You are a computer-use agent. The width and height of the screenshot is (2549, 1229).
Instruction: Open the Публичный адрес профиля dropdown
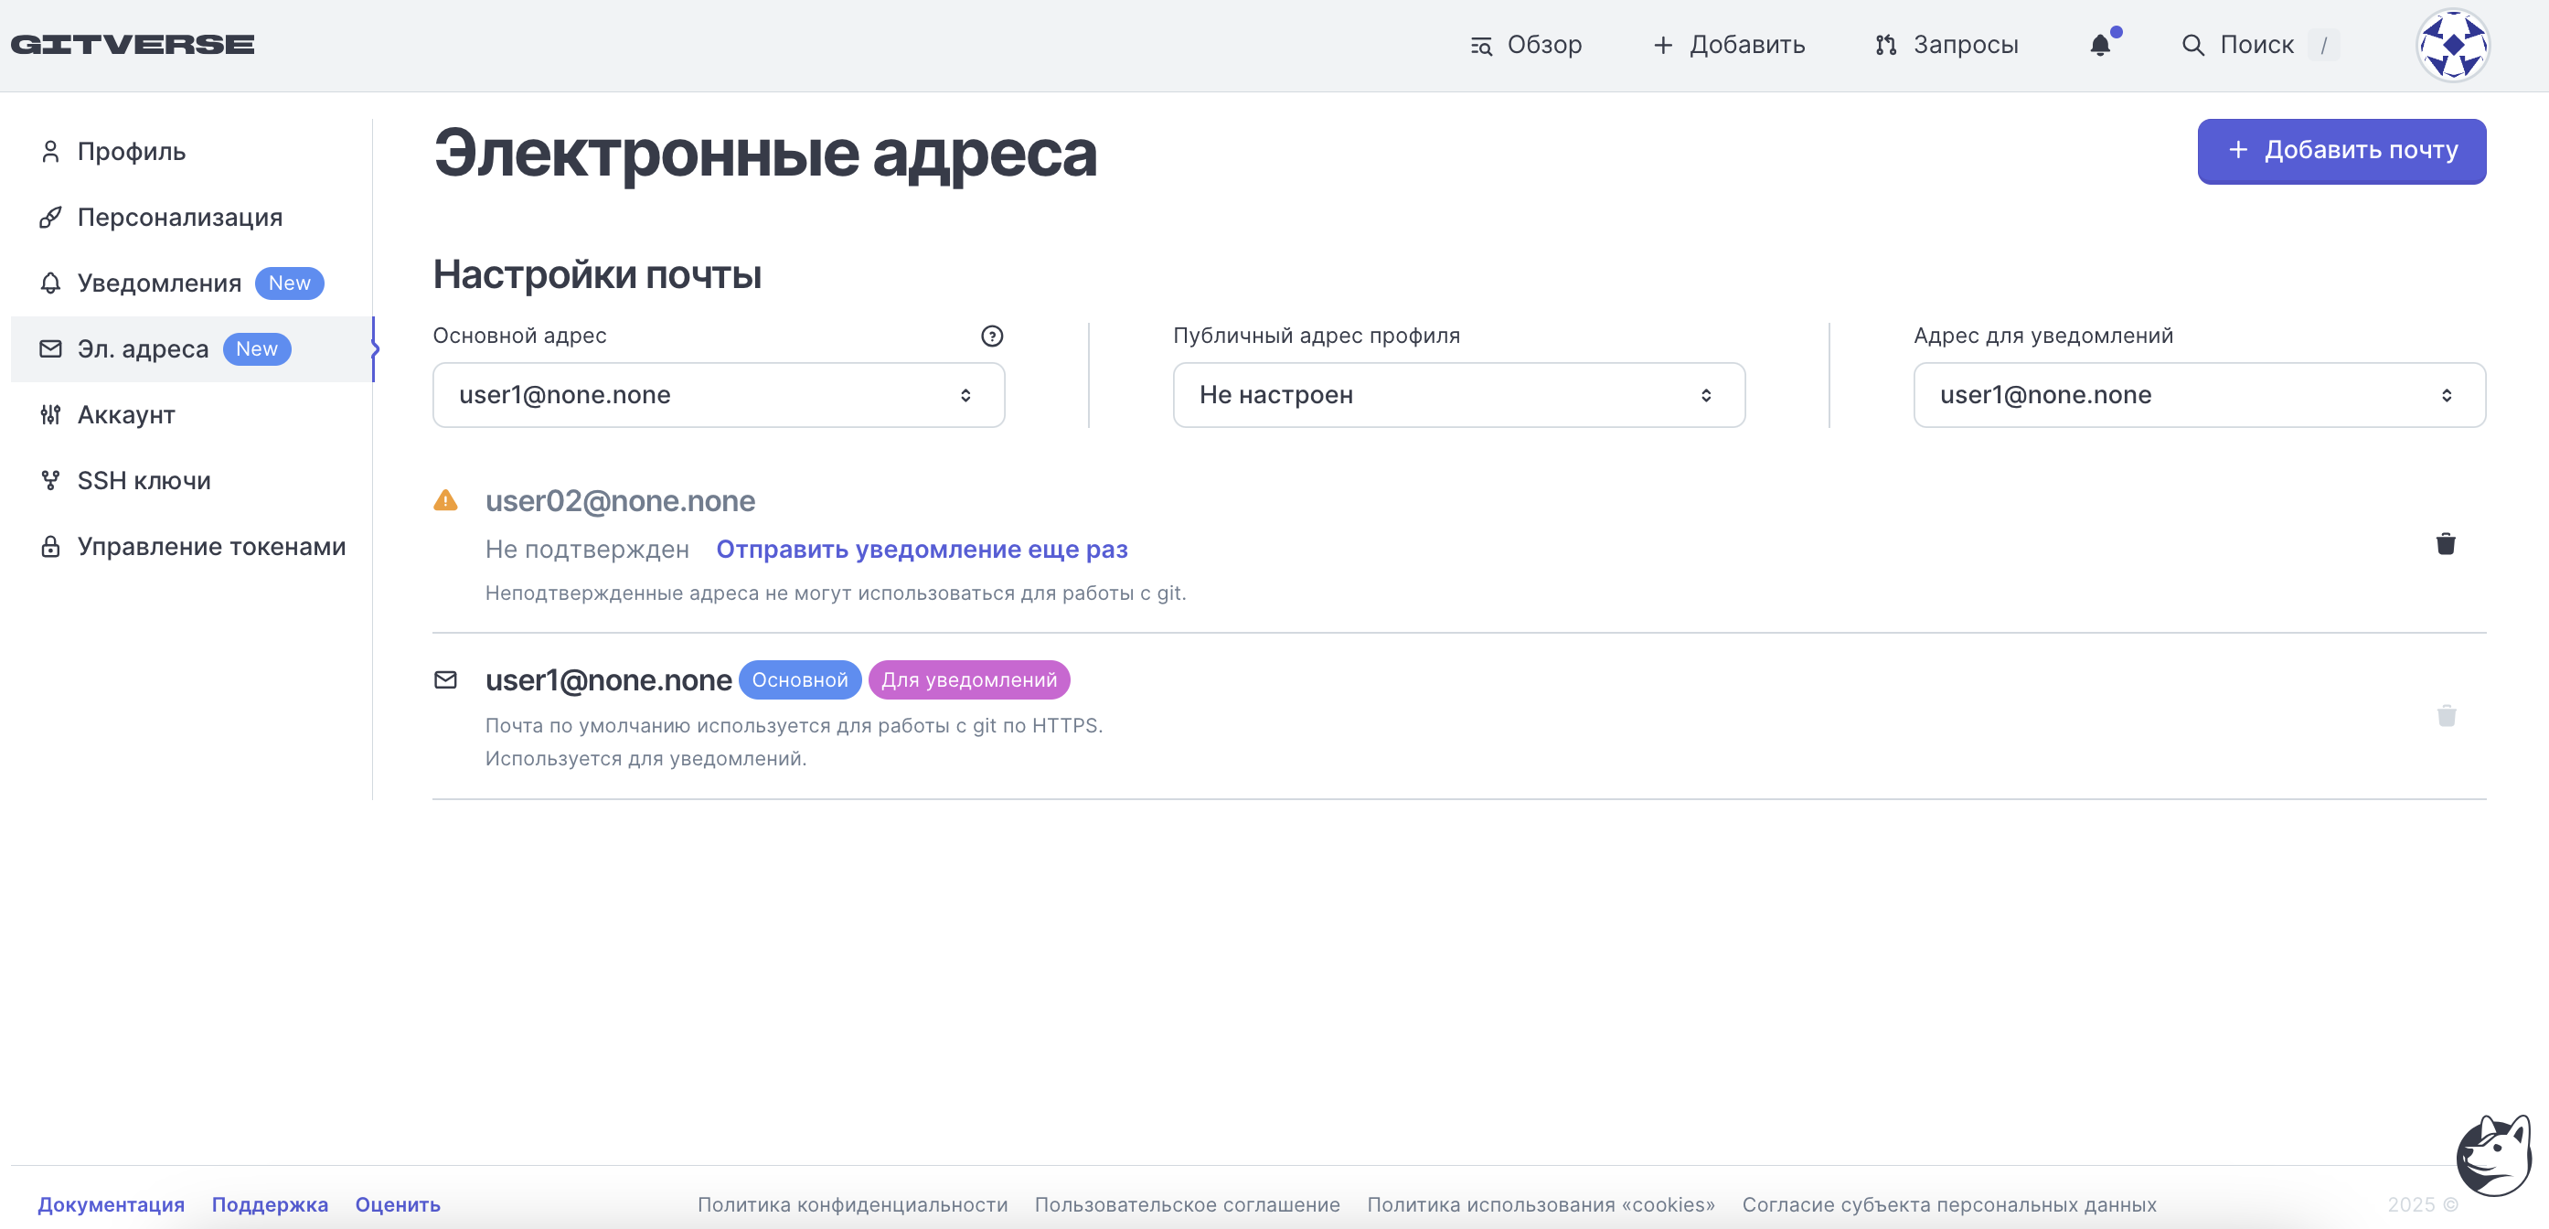(x=1458, y=395)
